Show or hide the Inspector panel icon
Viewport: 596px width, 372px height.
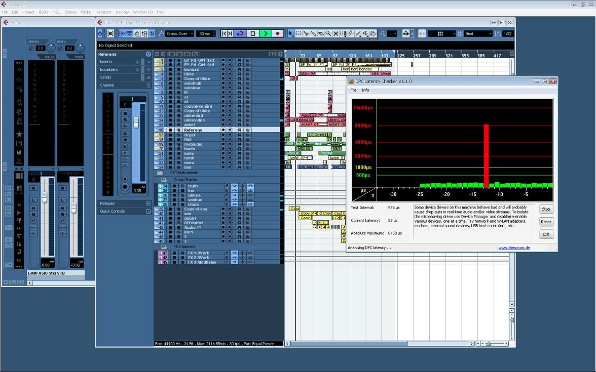pyautogui.click(x=122, y=34)
